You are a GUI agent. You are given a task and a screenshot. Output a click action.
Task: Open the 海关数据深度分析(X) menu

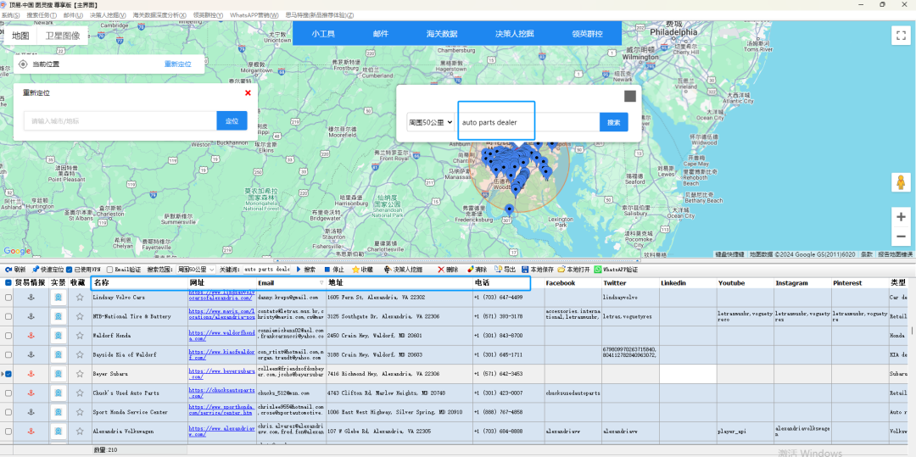[159, 14]
